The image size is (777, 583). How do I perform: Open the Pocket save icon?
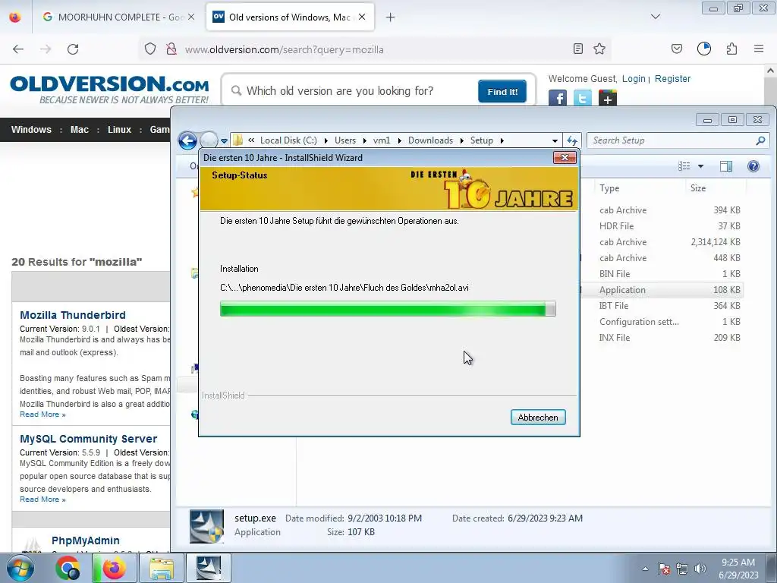click(x=676, y=49)
